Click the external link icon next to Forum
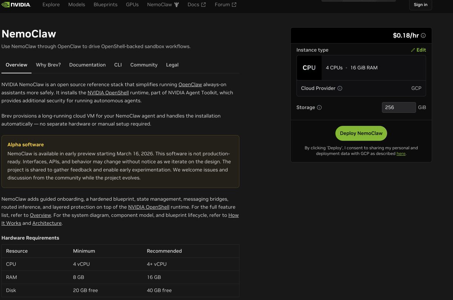The height and width of the screenshot is (300, 453). 234,5
